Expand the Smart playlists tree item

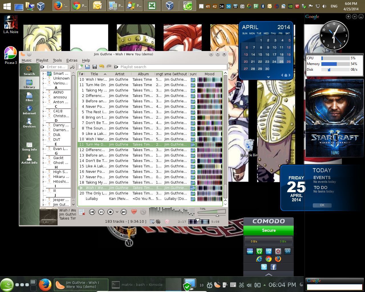(x=43, y=74)
